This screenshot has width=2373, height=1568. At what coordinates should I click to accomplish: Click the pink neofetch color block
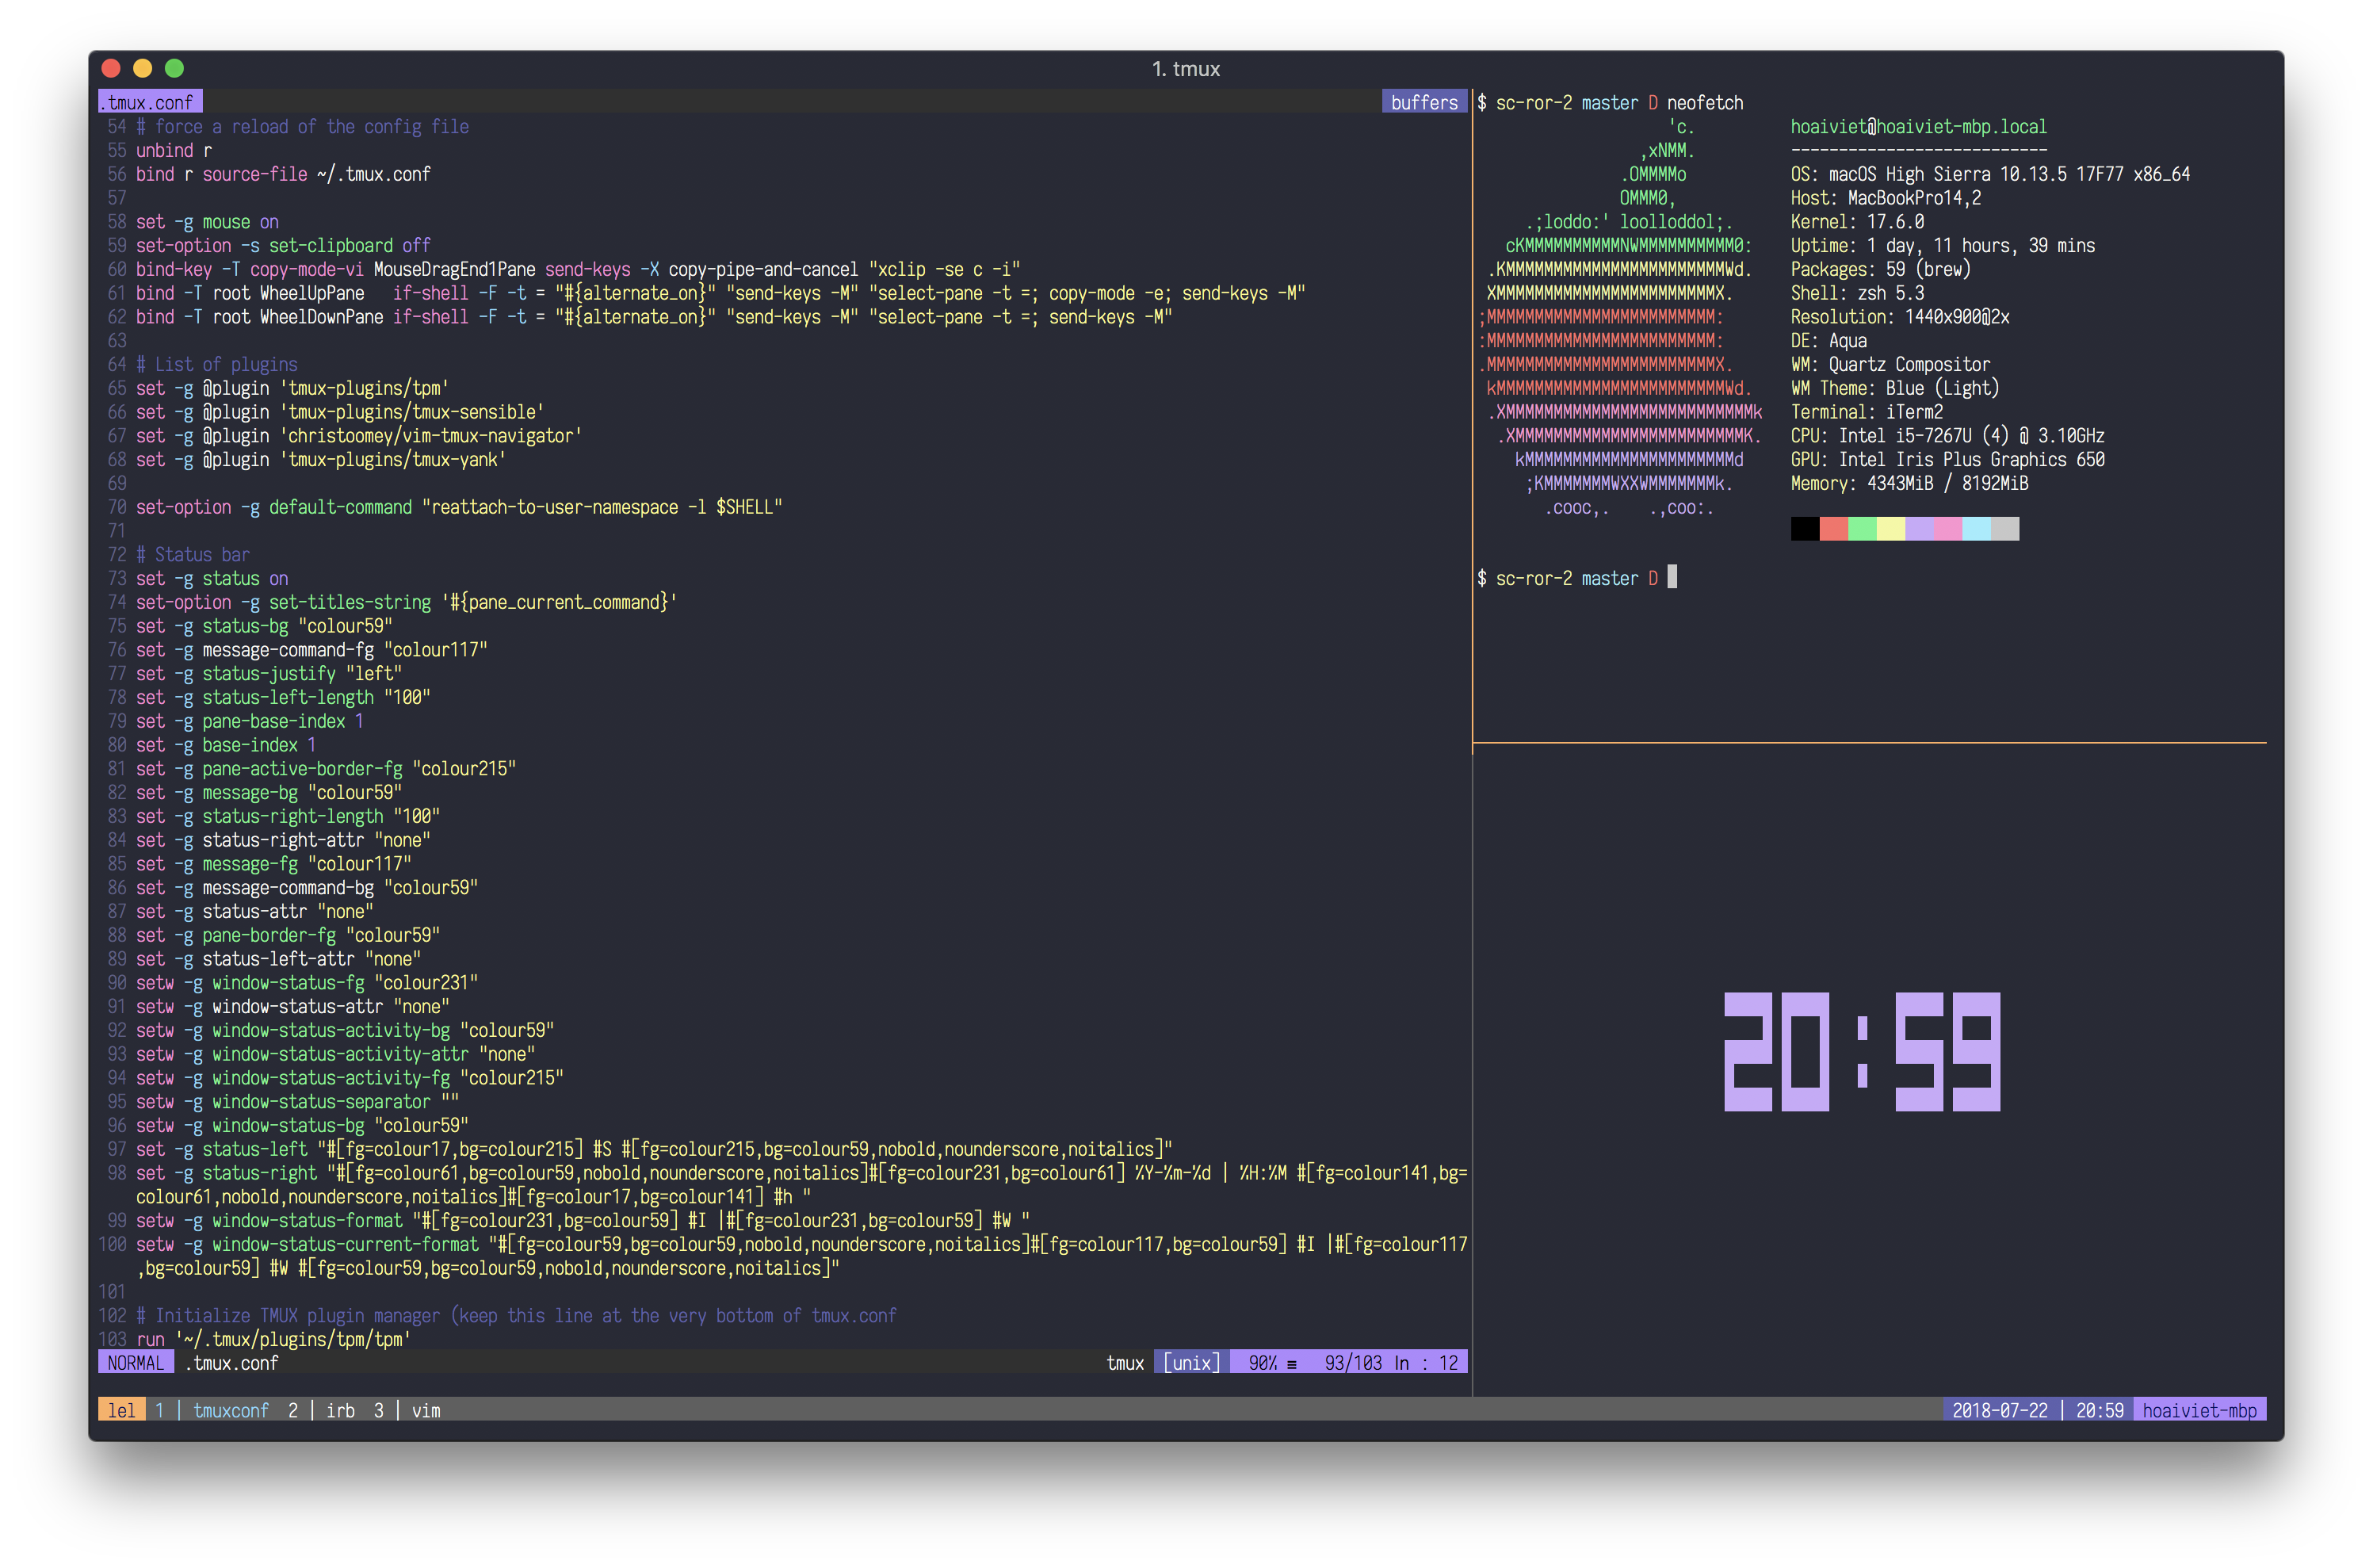[1947, 529]
